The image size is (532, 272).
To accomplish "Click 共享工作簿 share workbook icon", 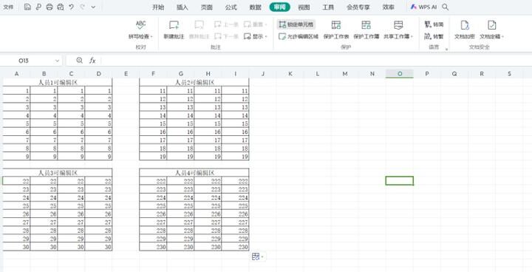I will tap(398, 25).
